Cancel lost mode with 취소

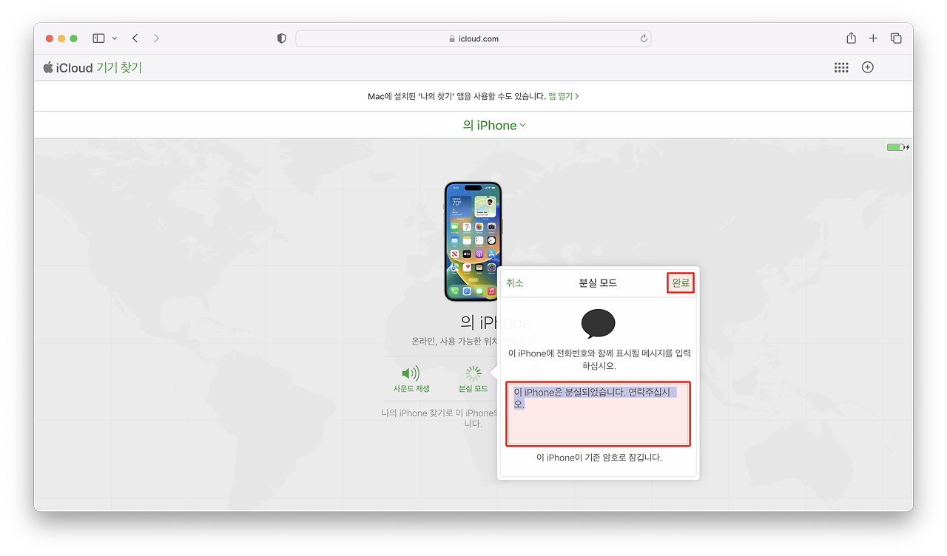[515, 283]
